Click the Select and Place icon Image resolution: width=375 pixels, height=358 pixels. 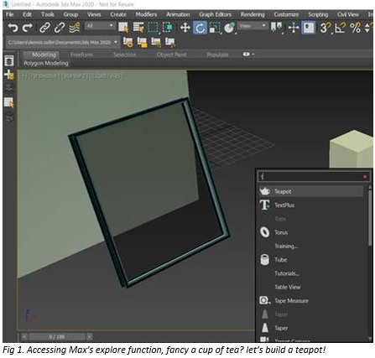tap(229, 28)
